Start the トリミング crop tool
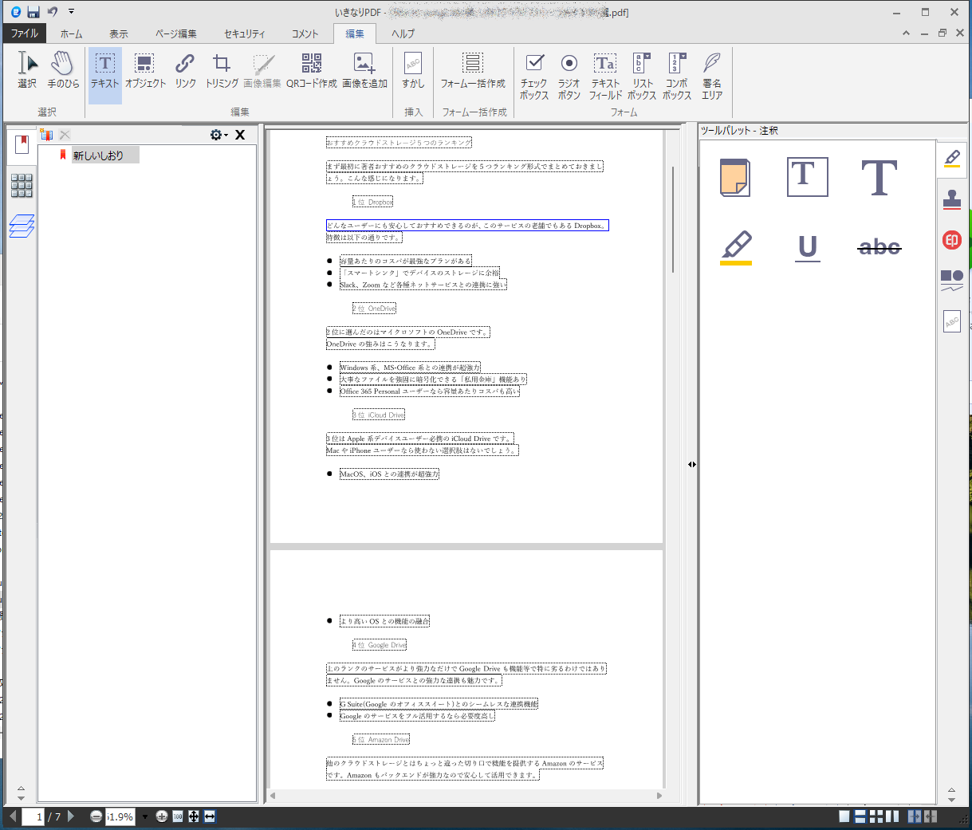Image resolution: width=972 pixels, height=830 pixels. click(222, 70)
